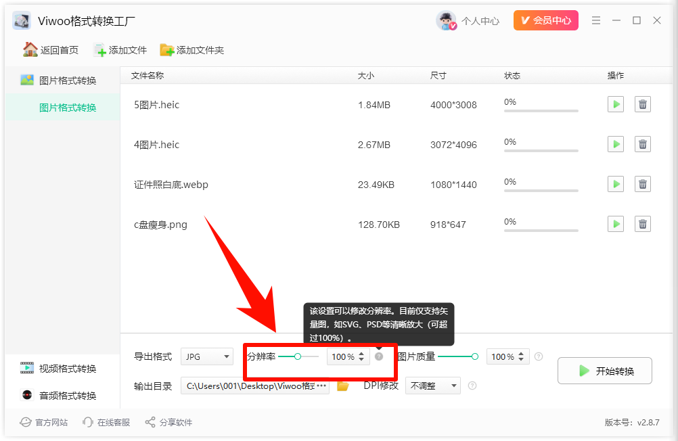Start conversion of 4图片.heic row
The height and width of the screenshot is (441, 678).
(615, 144)
